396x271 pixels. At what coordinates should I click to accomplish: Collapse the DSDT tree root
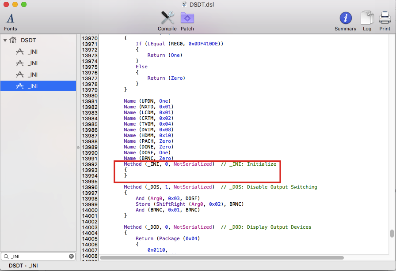(5, 40)
